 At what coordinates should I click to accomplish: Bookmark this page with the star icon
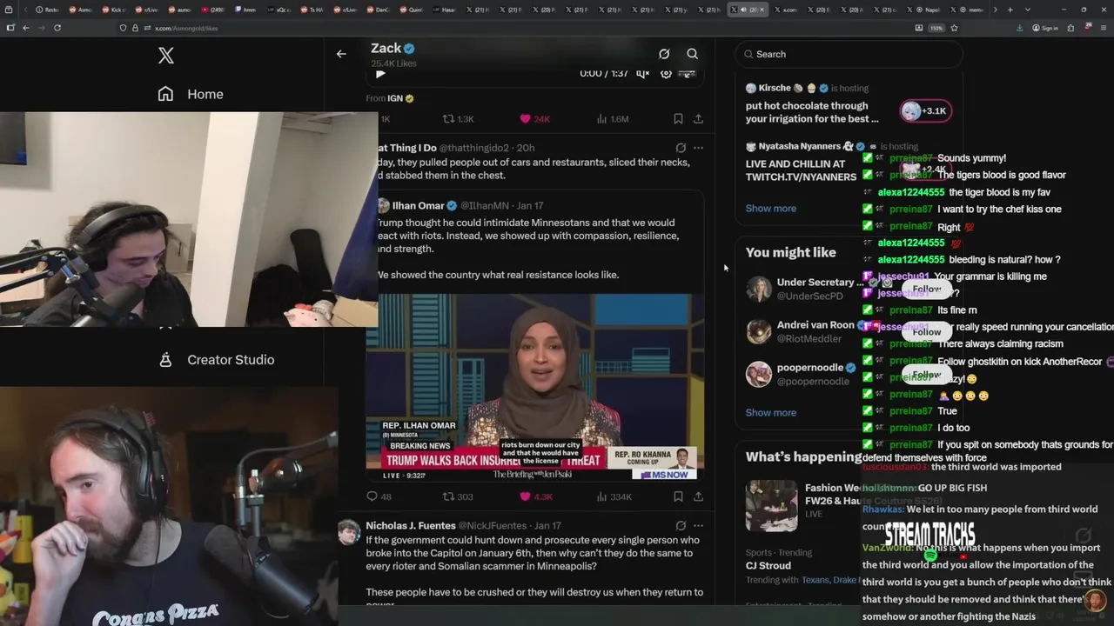(955, 28)
